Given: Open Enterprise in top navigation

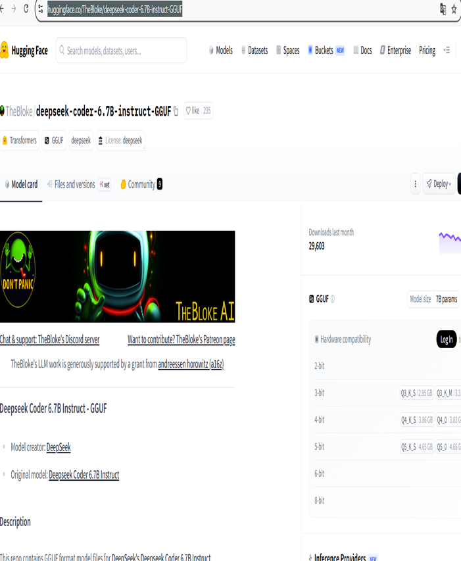Looking at the screenshot, I should [395, 51].
